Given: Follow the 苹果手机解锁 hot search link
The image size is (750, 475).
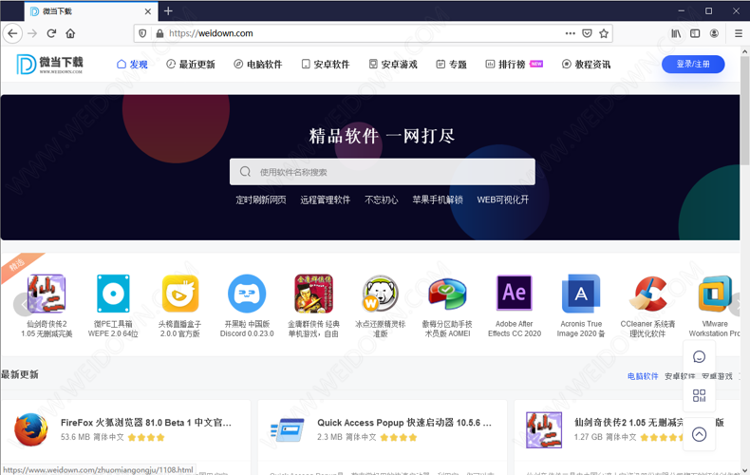Looking at the screenshot, I should click(x=438, y=200).
